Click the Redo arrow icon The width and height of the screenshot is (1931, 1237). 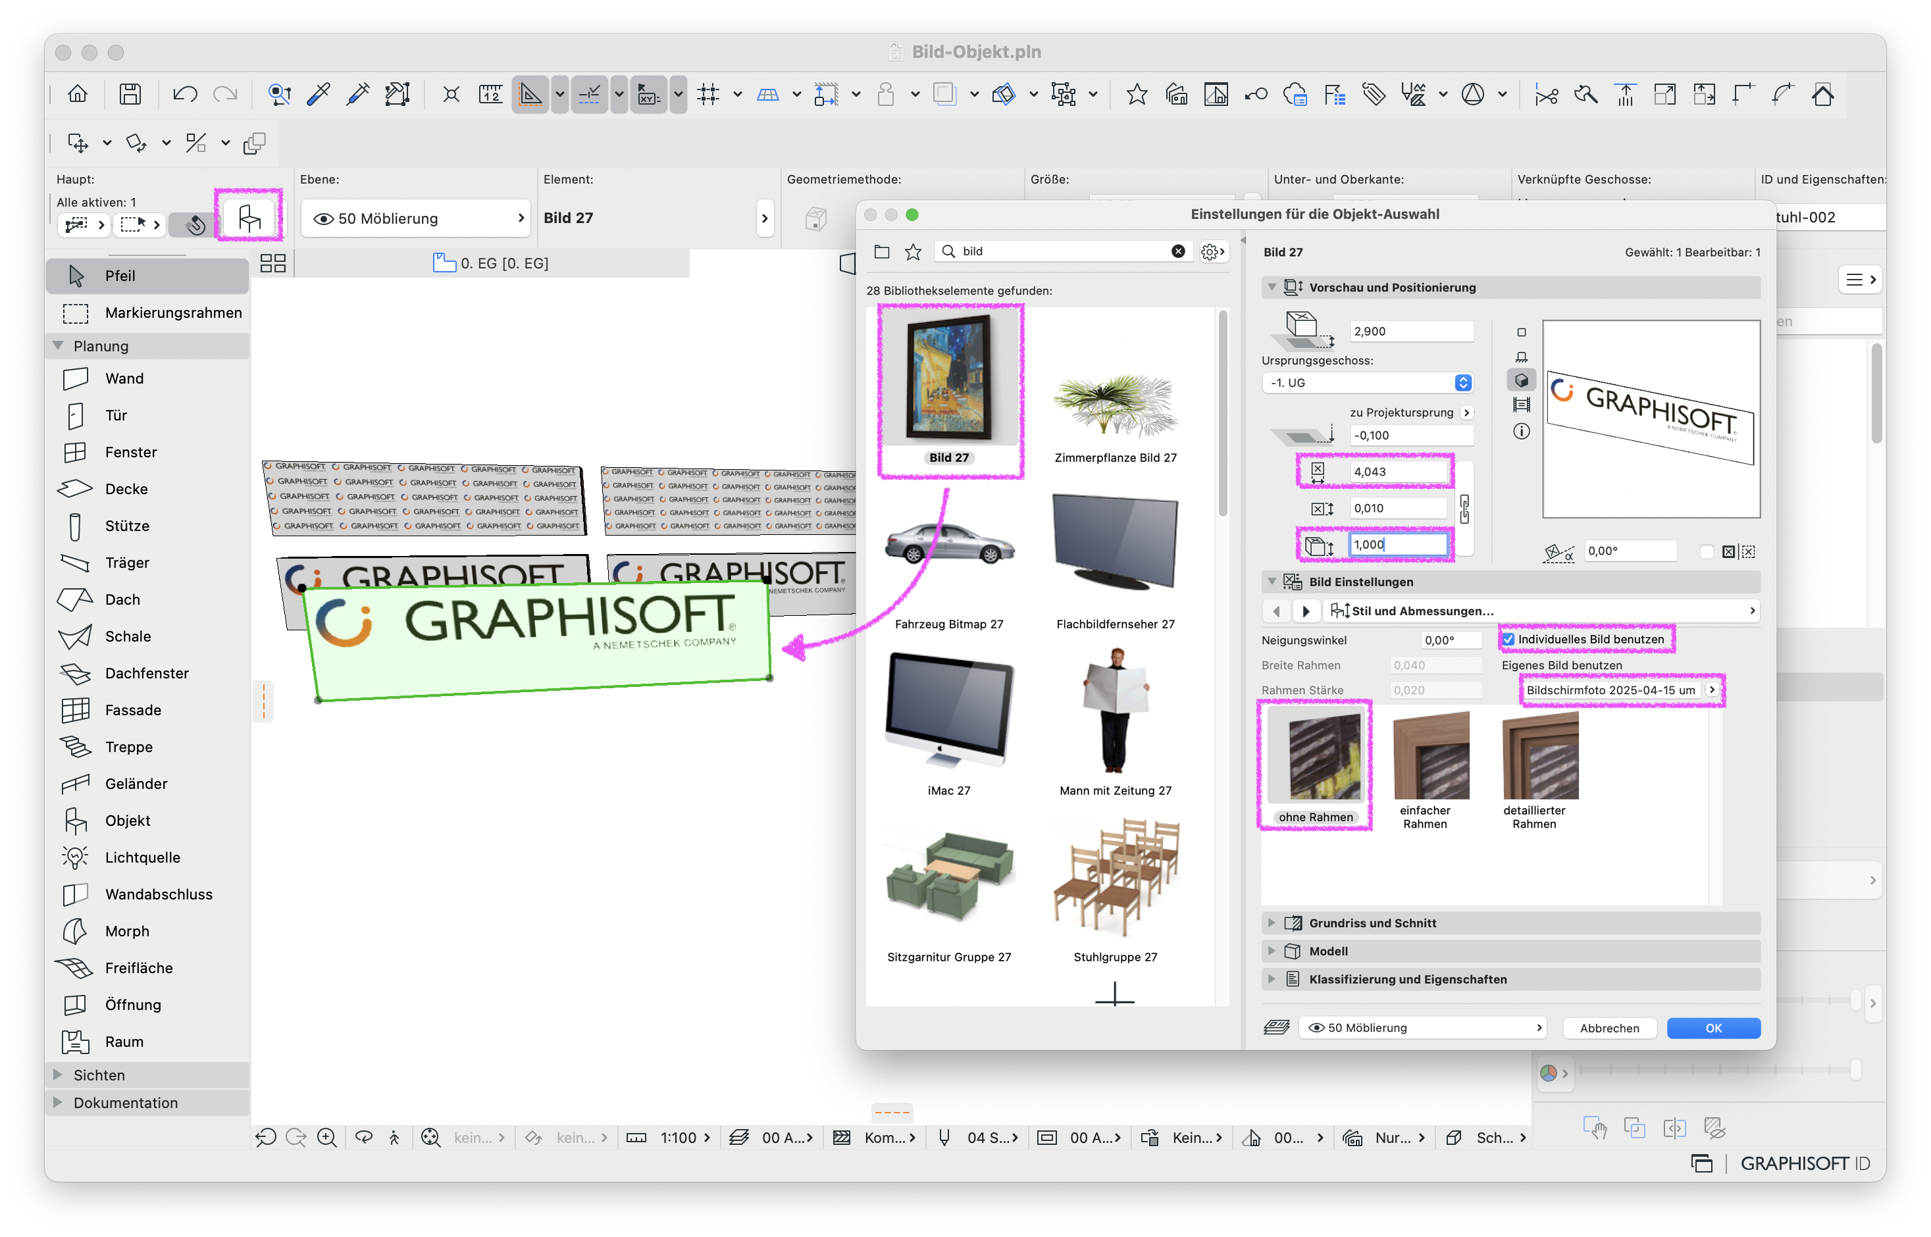(226, 95)
